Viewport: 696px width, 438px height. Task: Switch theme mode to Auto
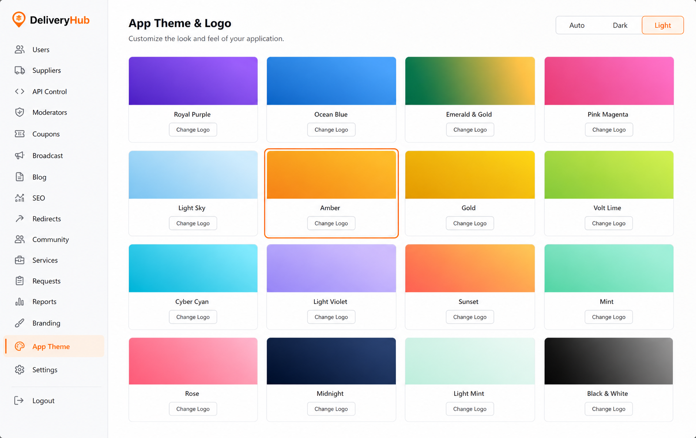tap(577, 25)
